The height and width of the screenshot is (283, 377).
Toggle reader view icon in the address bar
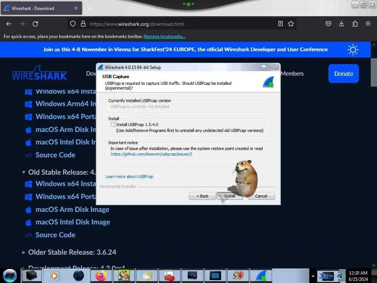pyautogui.click(x=280, y=24)
